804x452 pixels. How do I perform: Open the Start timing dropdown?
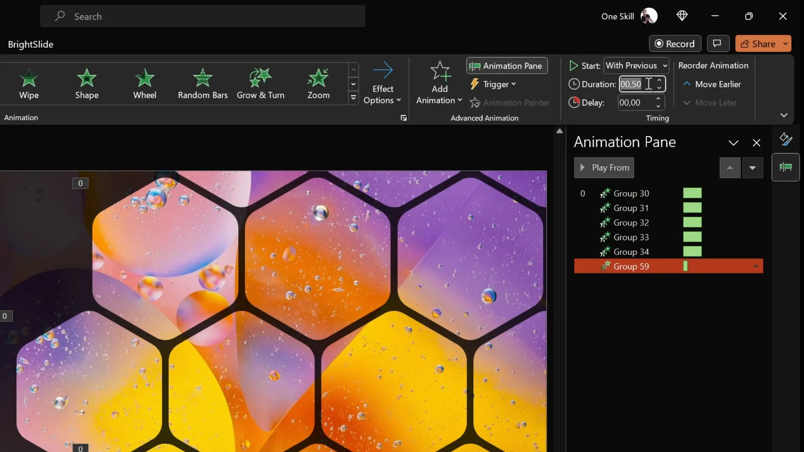(636, 66)
